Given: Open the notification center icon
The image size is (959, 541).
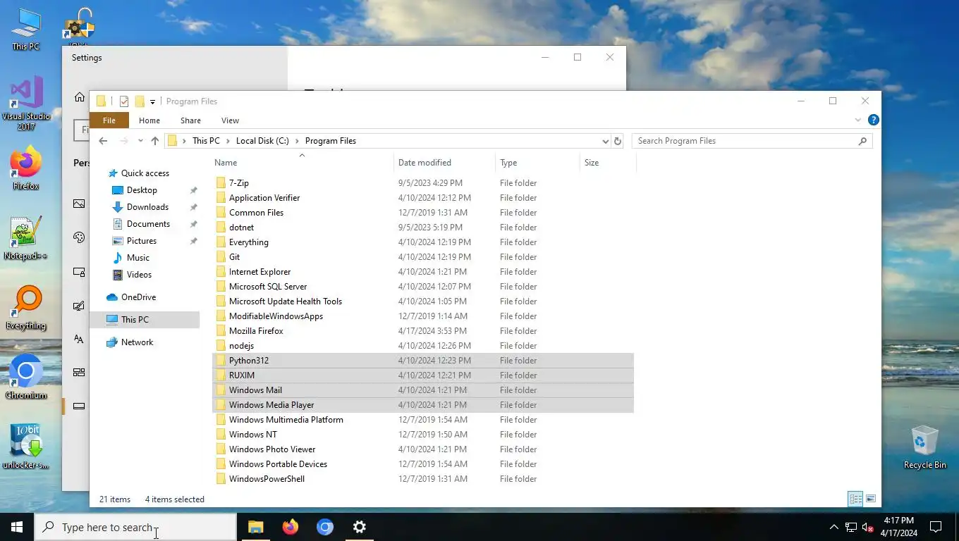Looking at the screenshot, I should click(936, 527).
